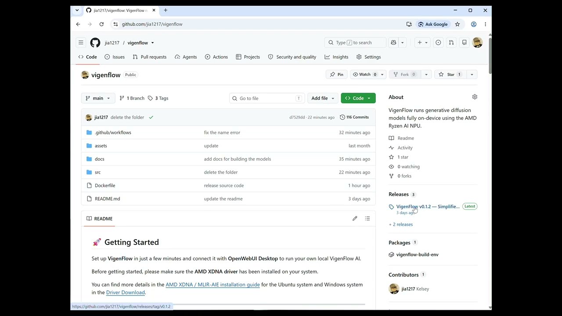Click the browser address bar URL

[152, 24]
